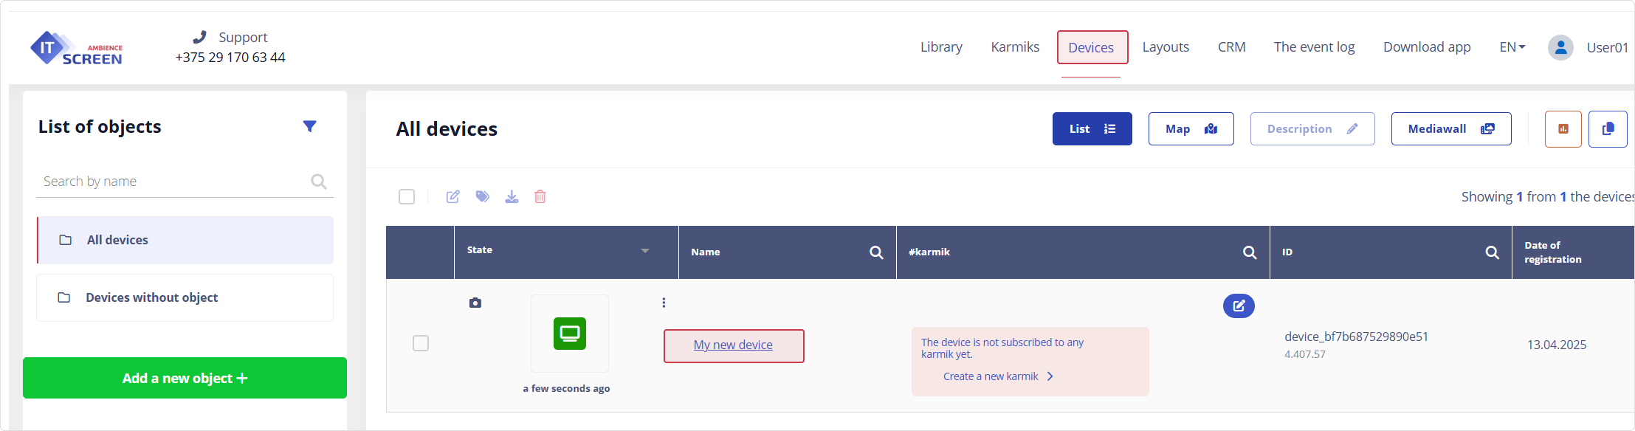The height and width of the screenshot is (431, 1635).
Task: Click the blue edit karmik round button
Action: click(x=1239, y=306)
